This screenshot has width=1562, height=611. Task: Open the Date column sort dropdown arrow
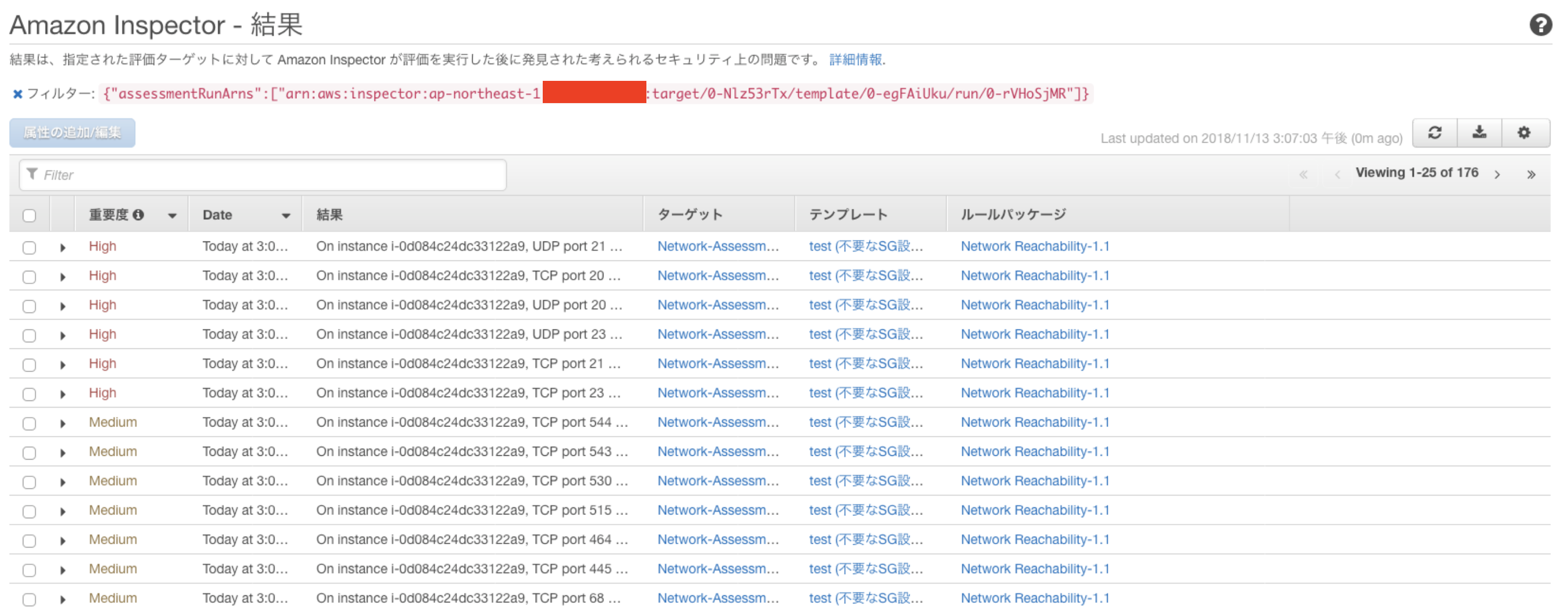click(285, 216)
